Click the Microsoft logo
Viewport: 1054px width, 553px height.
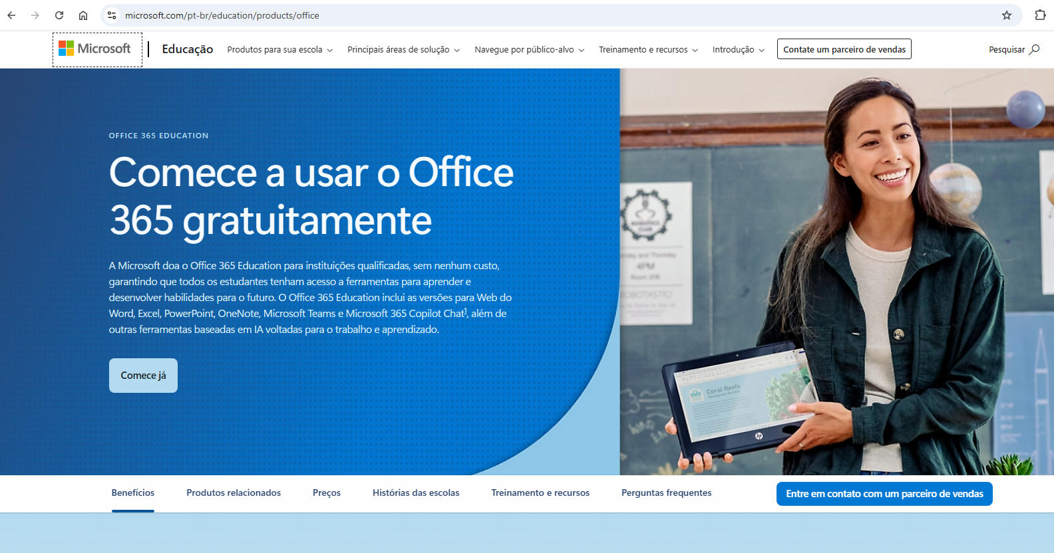tap(94, 49)
